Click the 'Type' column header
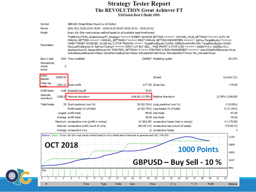Viewport: 256px width, 192px height. pos(104,184)
